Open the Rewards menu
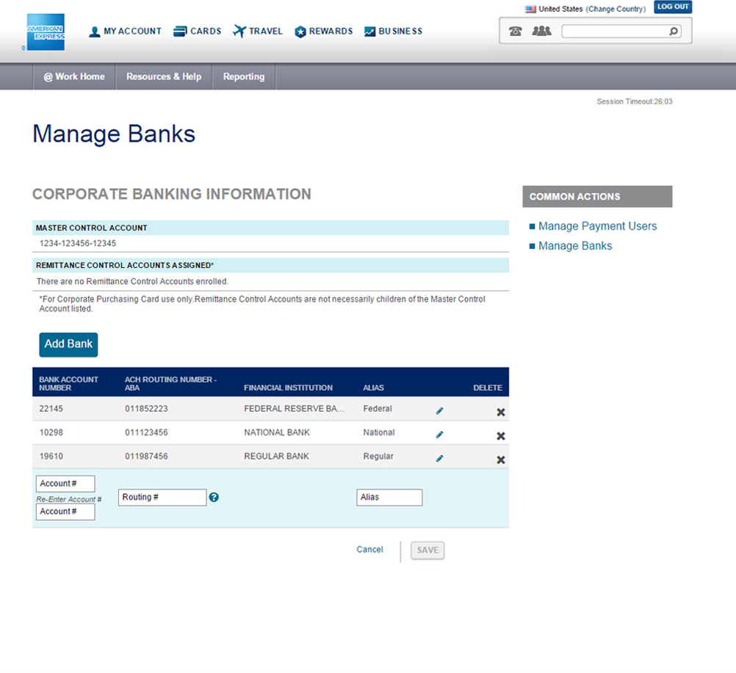Viewport: 736px width, 673px height. pyautogui.click(x=323, y=32)
